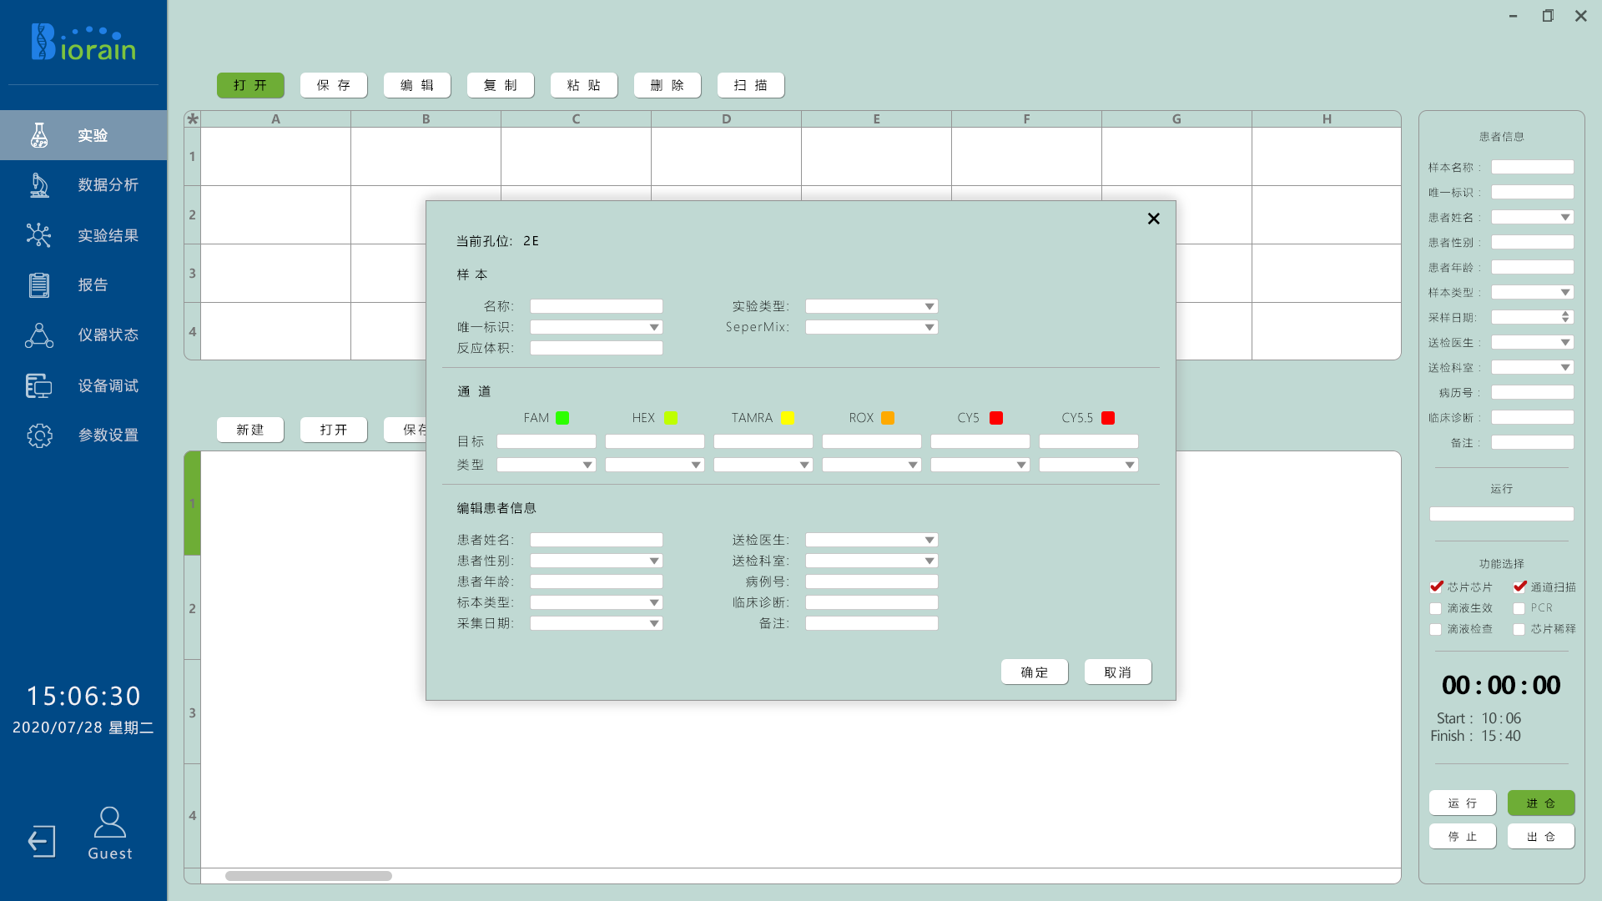Uncheck the 芯片芯片 checkbox
Screen dimensions: 1602x901
[1436, 587]
